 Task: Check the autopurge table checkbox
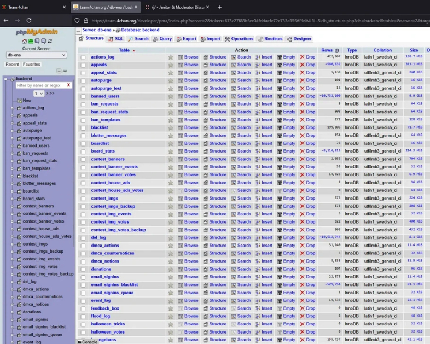pos(83,81)
